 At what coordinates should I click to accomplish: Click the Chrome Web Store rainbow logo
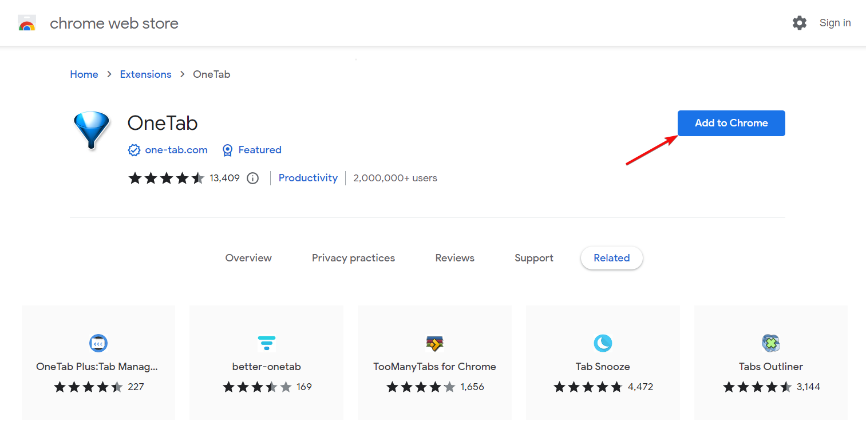(x=27, y=23)
